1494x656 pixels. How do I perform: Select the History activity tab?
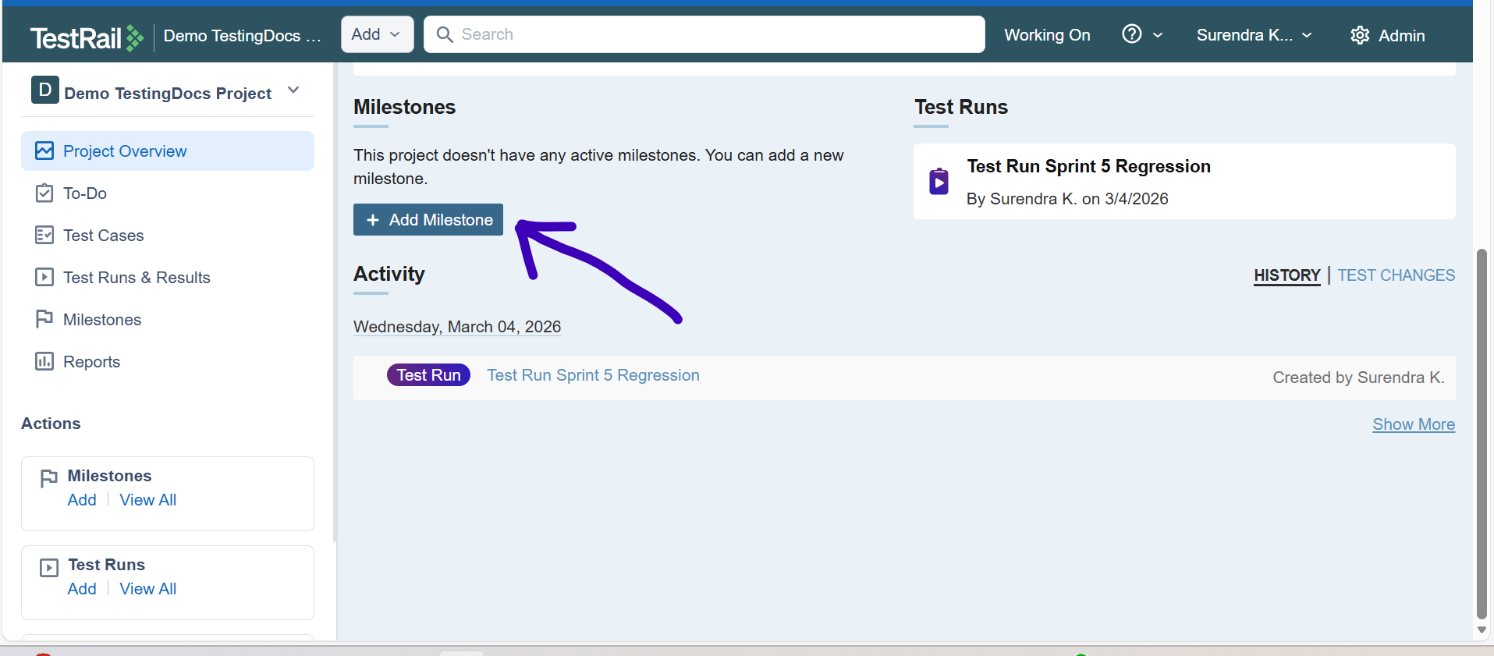(1286, 275)
